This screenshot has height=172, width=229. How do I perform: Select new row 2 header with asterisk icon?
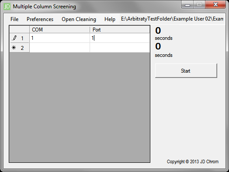(19, 48)
